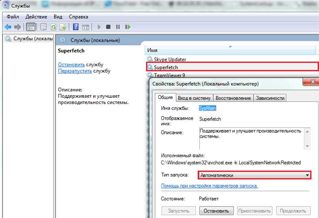Click the Back arrow toolbar icon
The width and height of the screenshot is (319, 218).
tap(8, 27)
